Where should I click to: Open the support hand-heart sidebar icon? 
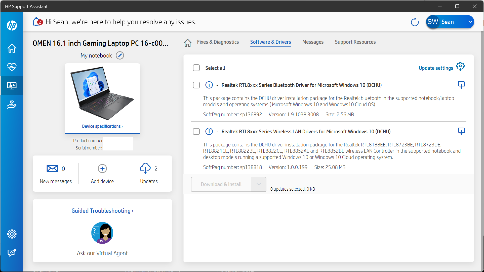[x=12, y=104]
